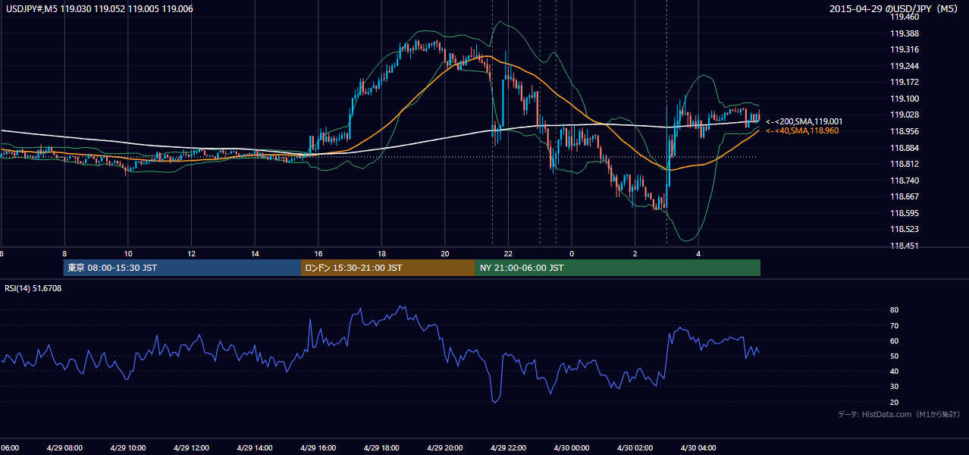969x455 pixels.
Task: Click RSI scale value 70
Action: [895, 325]
